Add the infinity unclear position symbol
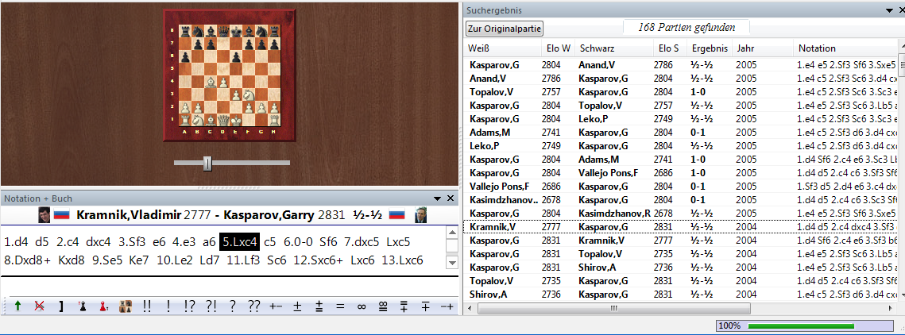905x335 pixels. tap(362, 306)
